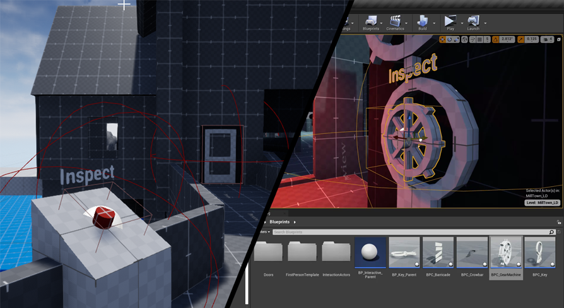Toggle surface snapping in viewport toolbar
The height and width of the screenshot is (308, 564).
(473, 40)
